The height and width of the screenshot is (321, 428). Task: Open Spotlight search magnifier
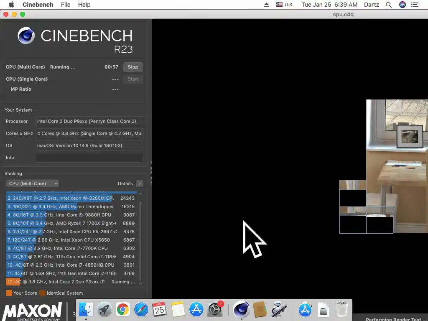(x=389, y=5)
